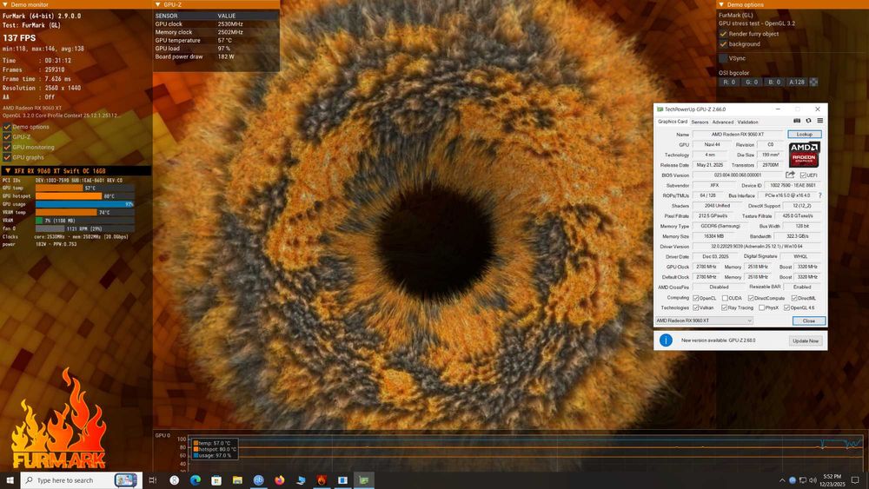Click the Lookup button
The height and width of the screenshot is (489, 869).
point(804,134)
